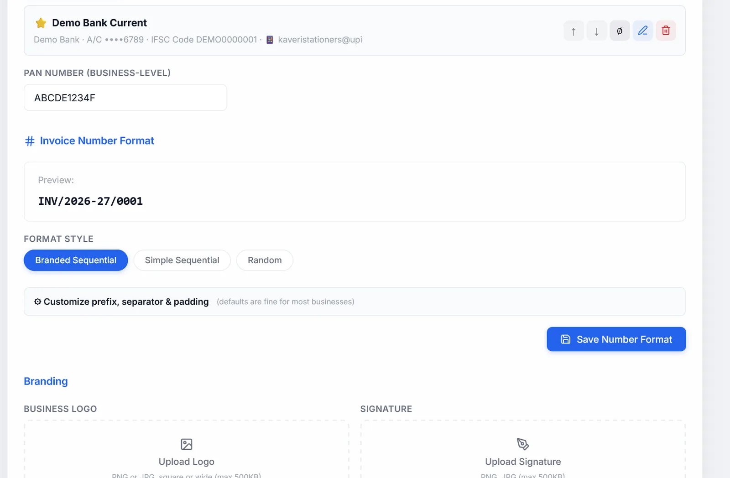Focus the PAN number input field
Viewport: 730px width, 478px height.
[125, 98]
